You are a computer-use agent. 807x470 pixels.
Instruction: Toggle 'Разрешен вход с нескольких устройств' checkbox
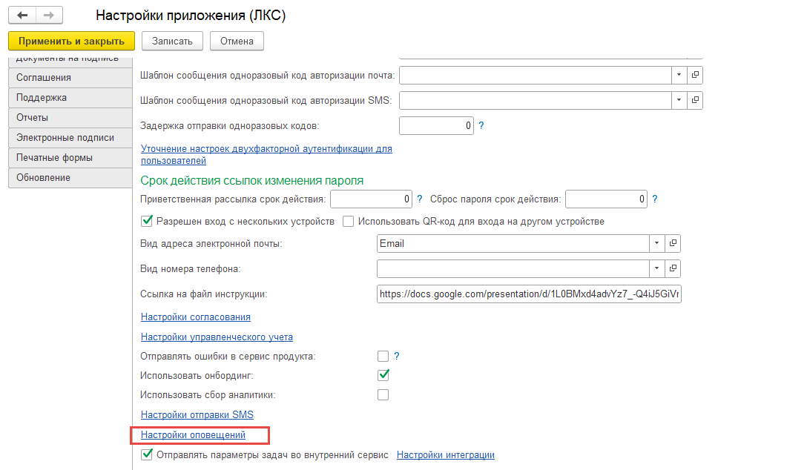147,221
